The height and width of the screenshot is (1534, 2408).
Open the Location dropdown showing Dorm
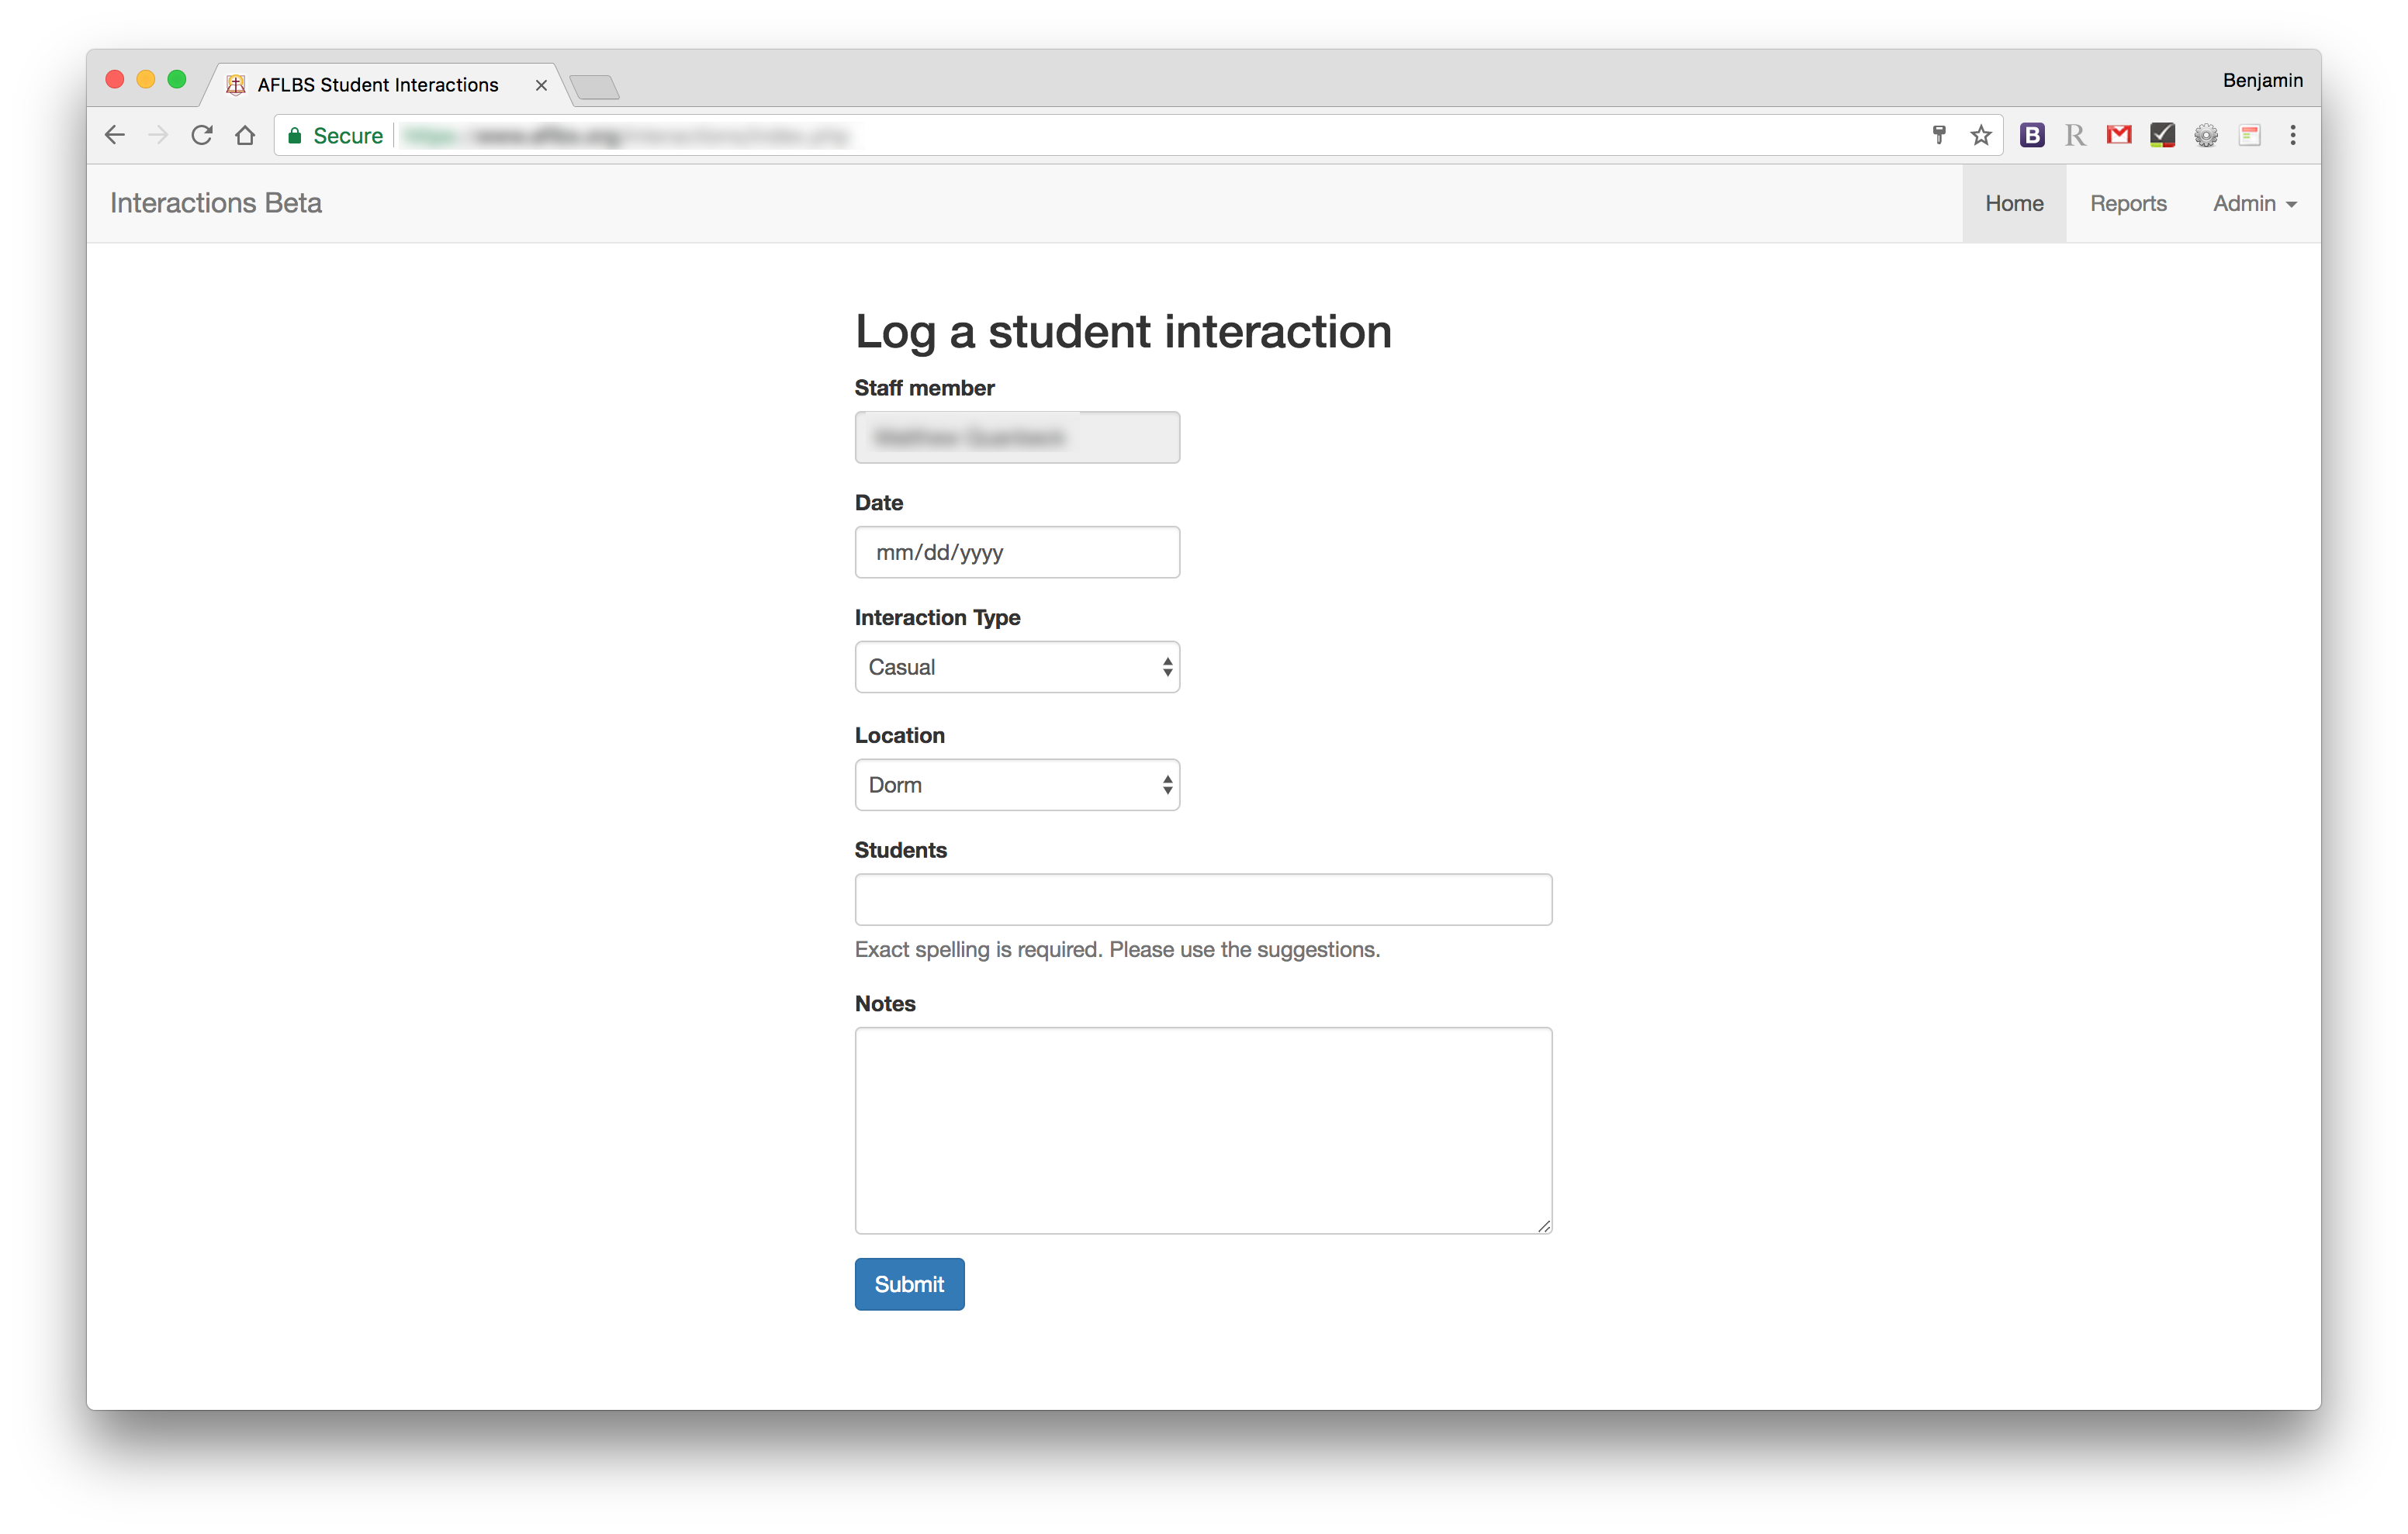(x=1017, y=785)
